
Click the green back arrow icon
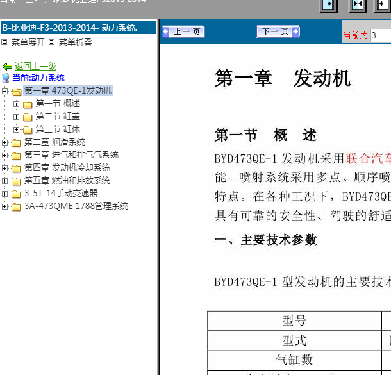pos(7,67)
